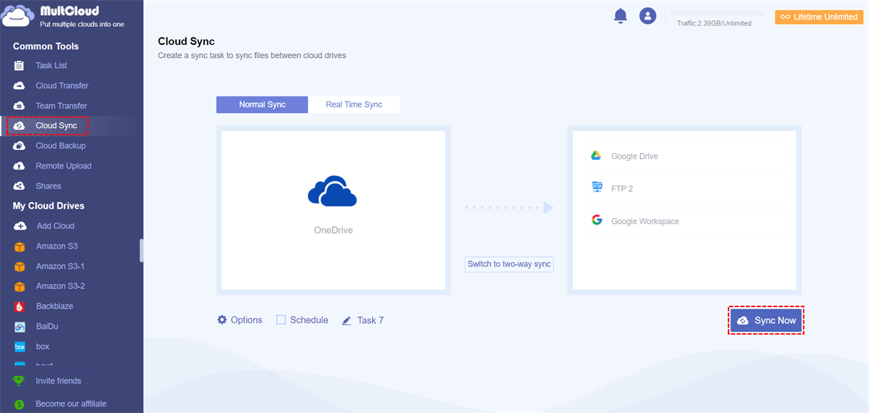
Task: Click the Cloud Transfer icon
Action: coord(20,85)
